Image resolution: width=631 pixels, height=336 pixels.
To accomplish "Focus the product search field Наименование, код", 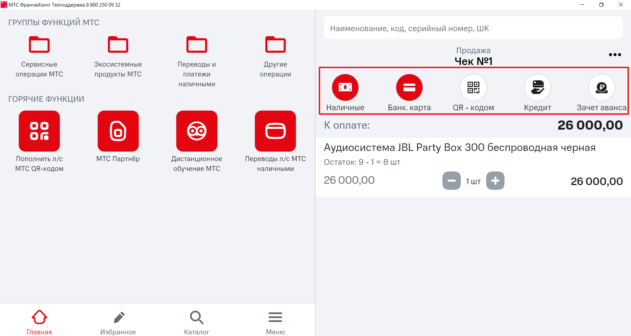I will (473, 28).
